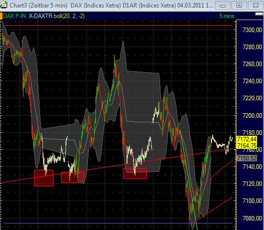The height and width of the screenshot is (230, 264).
Task: Select the blue horizontal support line near 7075
Action: 118,223
